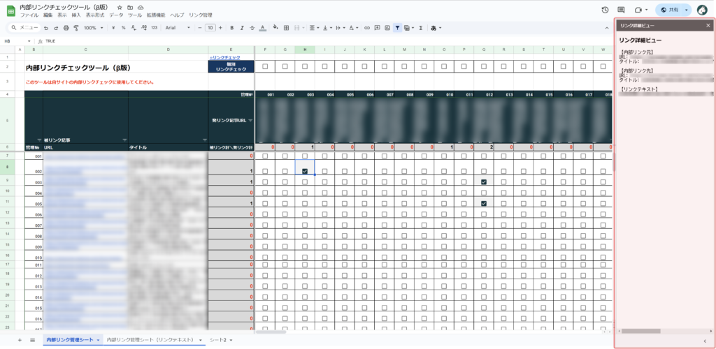Click the filter icon in toolbar
This screenshot has width=716, height=349.
pos(397,28)
